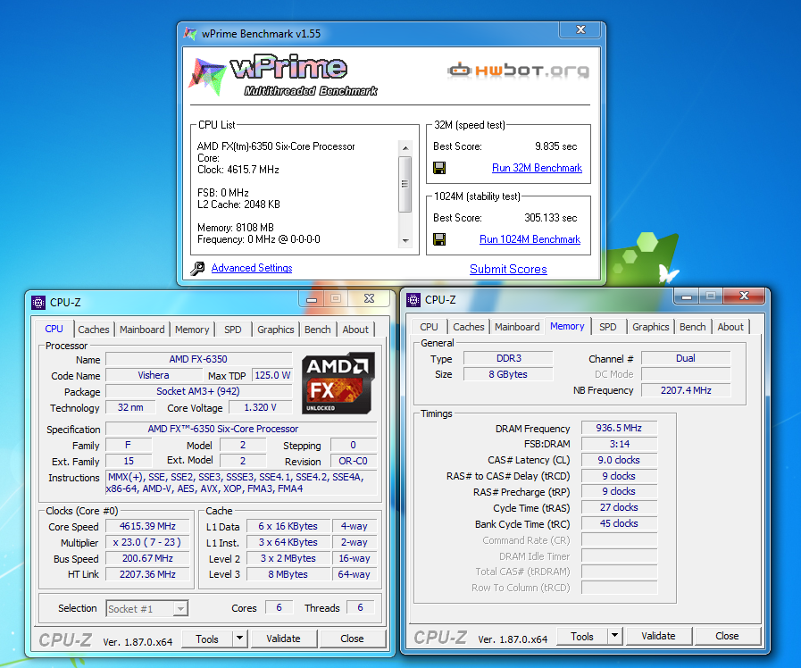The width and height of the screenshot is (801, 668).
Task: Click the wPrime title bar app icon
Action: pyautogui.click(x=190, y=34)
